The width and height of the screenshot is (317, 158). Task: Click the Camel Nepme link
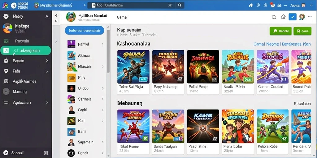pos(266,44)
